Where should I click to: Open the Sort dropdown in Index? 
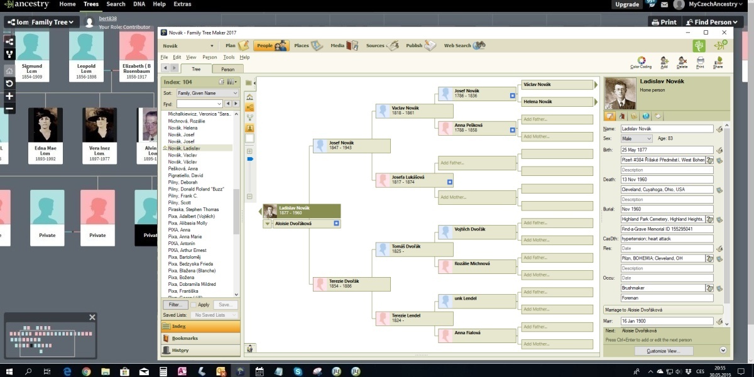click(x=207, y=93)
